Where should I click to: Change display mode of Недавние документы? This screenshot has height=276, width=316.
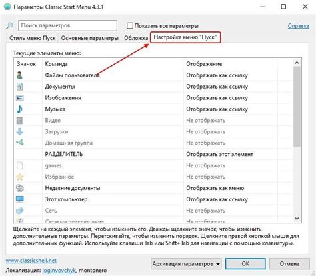coord(215,188)
